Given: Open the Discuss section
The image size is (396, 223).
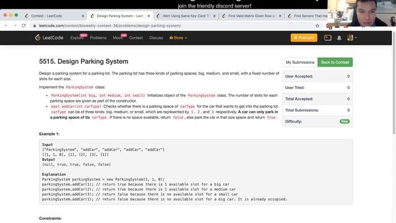Looking at the screenshot, I should 156,38.
